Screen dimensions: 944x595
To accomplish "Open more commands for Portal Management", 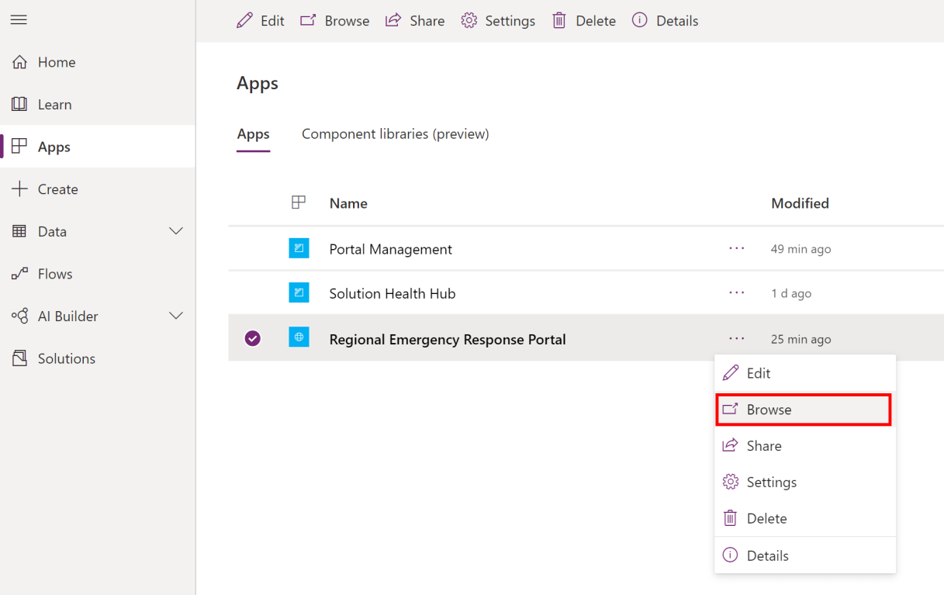I will [737, 248].
